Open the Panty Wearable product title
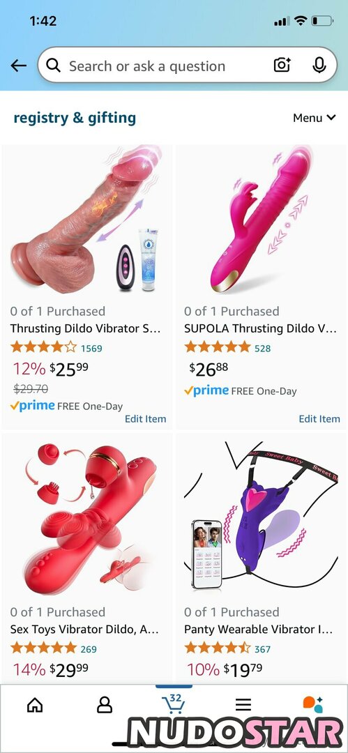348x753 pixels. 259,629
